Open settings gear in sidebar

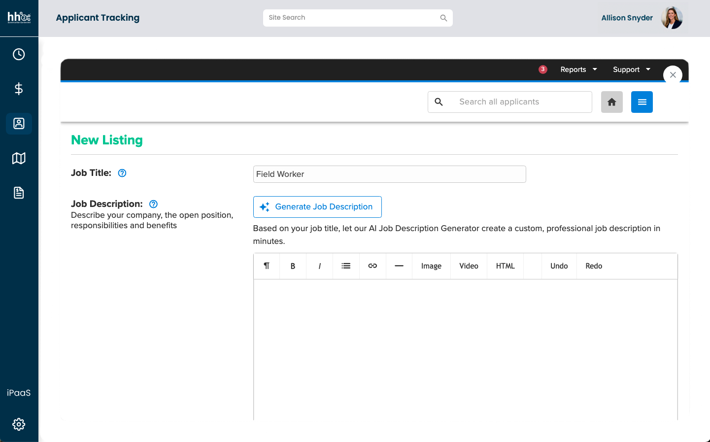(19, 424)
